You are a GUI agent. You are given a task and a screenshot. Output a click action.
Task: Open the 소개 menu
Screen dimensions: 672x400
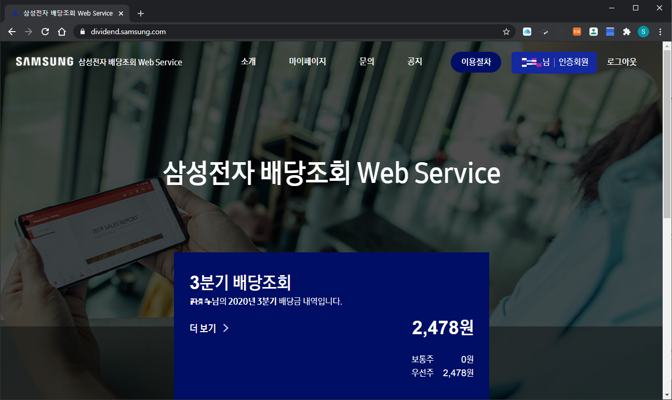tap(248, 61)
